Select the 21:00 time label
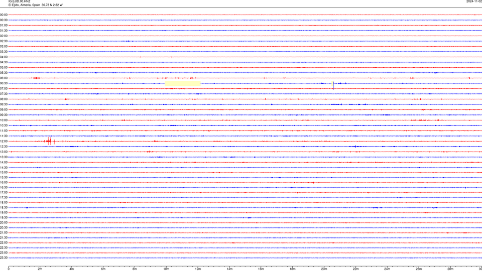The image size is (482, 271). [x=4, y=232]
